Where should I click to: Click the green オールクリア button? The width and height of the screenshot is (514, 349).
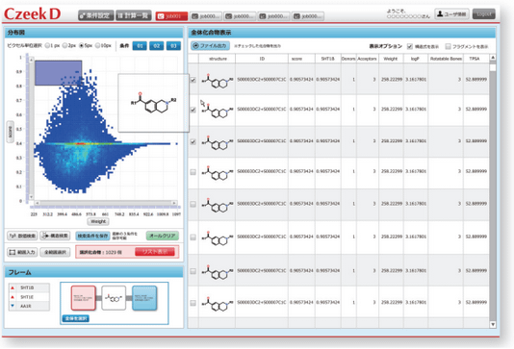163,236
